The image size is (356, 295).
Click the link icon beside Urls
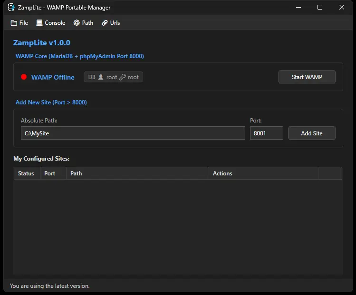click(105, 23)
